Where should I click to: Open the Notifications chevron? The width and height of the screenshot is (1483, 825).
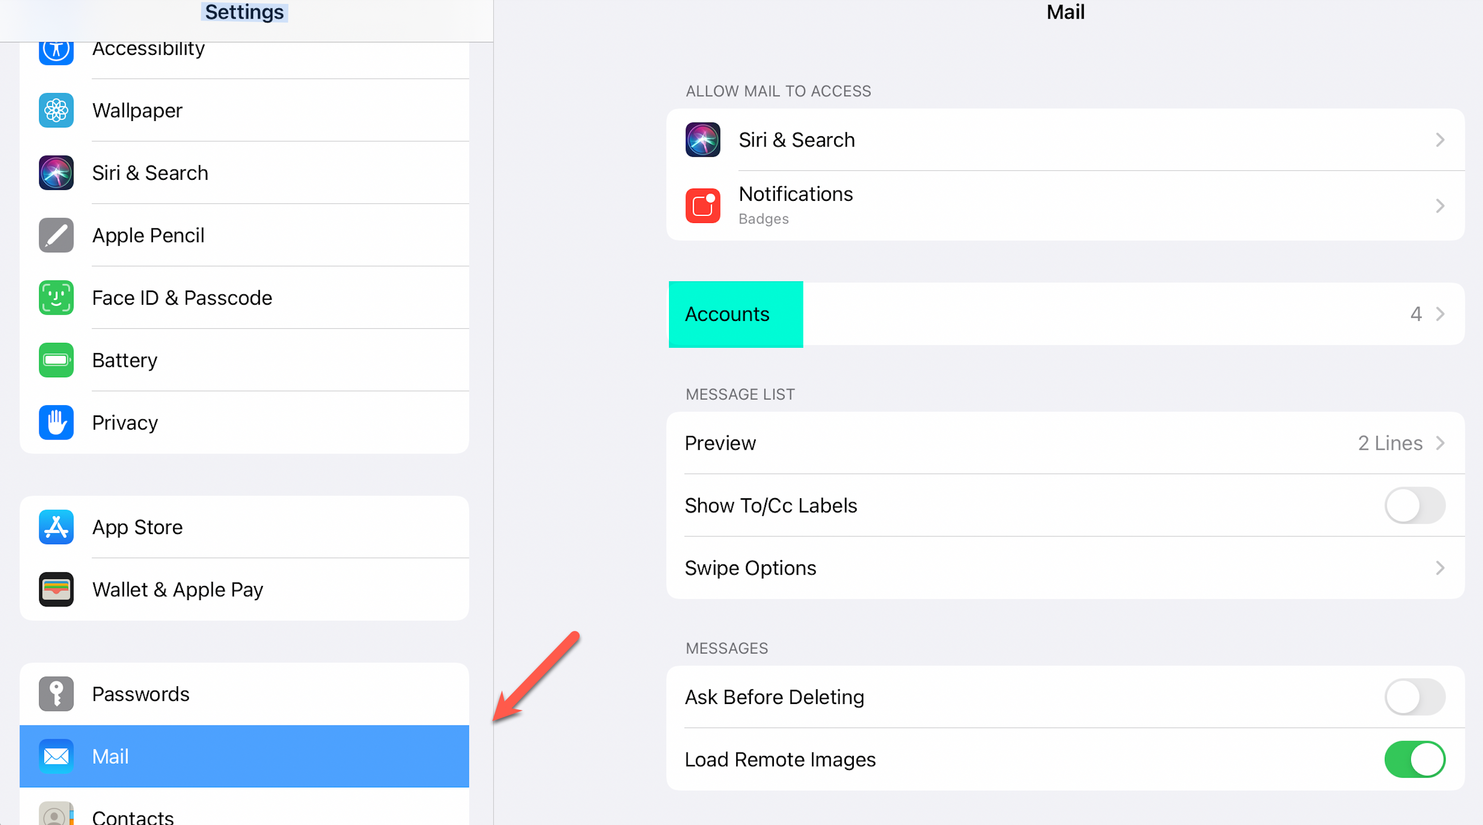[x=1440, y=206]
